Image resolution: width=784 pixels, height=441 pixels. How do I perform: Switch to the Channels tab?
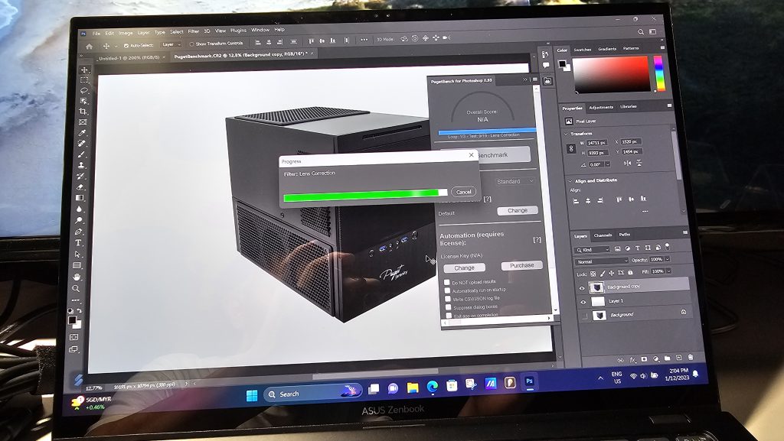tap(603, 235)
